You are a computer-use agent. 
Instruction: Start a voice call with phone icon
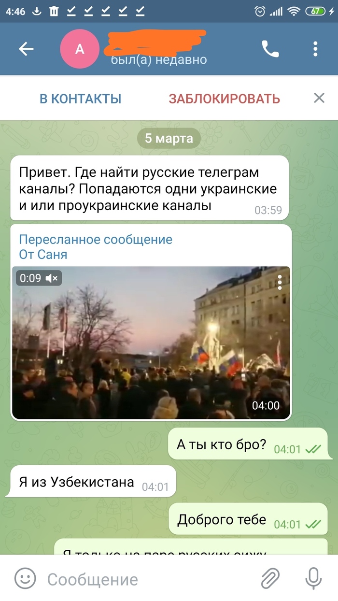[270, 49]
